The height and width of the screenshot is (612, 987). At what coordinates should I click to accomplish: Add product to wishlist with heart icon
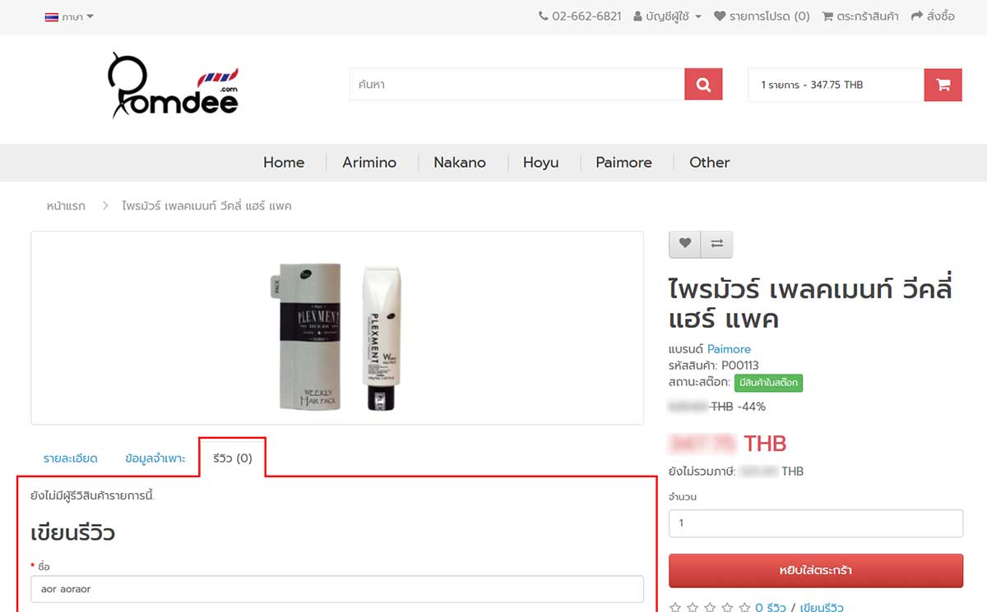[684, 244]
